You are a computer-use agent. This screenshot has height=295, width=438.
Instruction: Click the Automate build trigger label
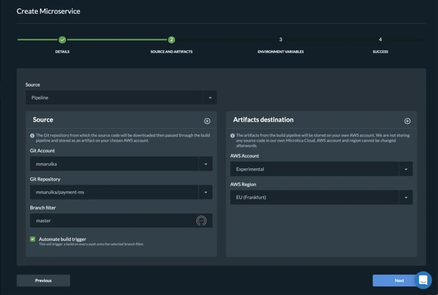click(x=62, y=239)
